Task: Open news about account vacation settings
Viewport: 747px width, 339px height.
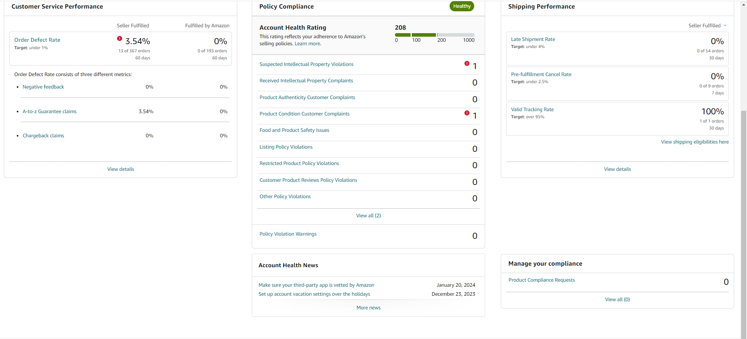Action: click(315, 294)
